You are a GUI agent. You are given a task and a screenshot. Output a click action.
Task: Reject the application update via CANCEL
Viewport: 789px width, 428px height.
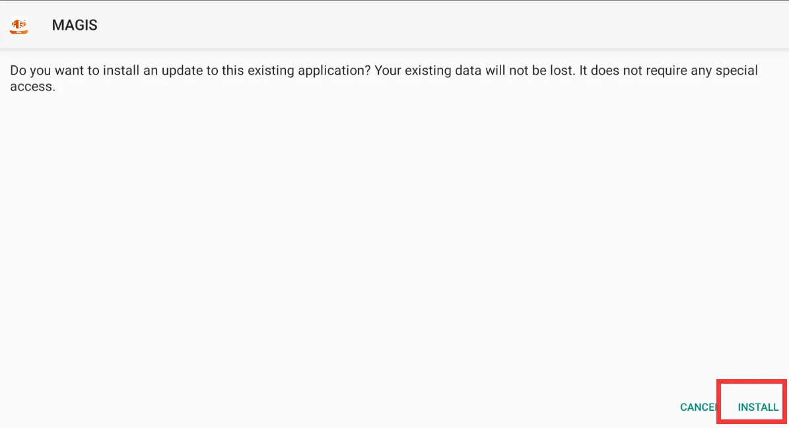pos(698,408)
